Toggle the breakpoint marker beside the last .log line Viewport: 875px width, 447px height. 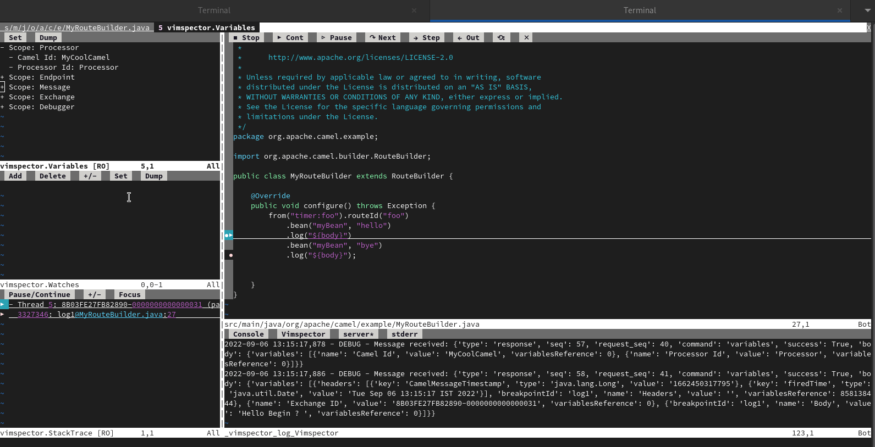click(x=230, y=255)
